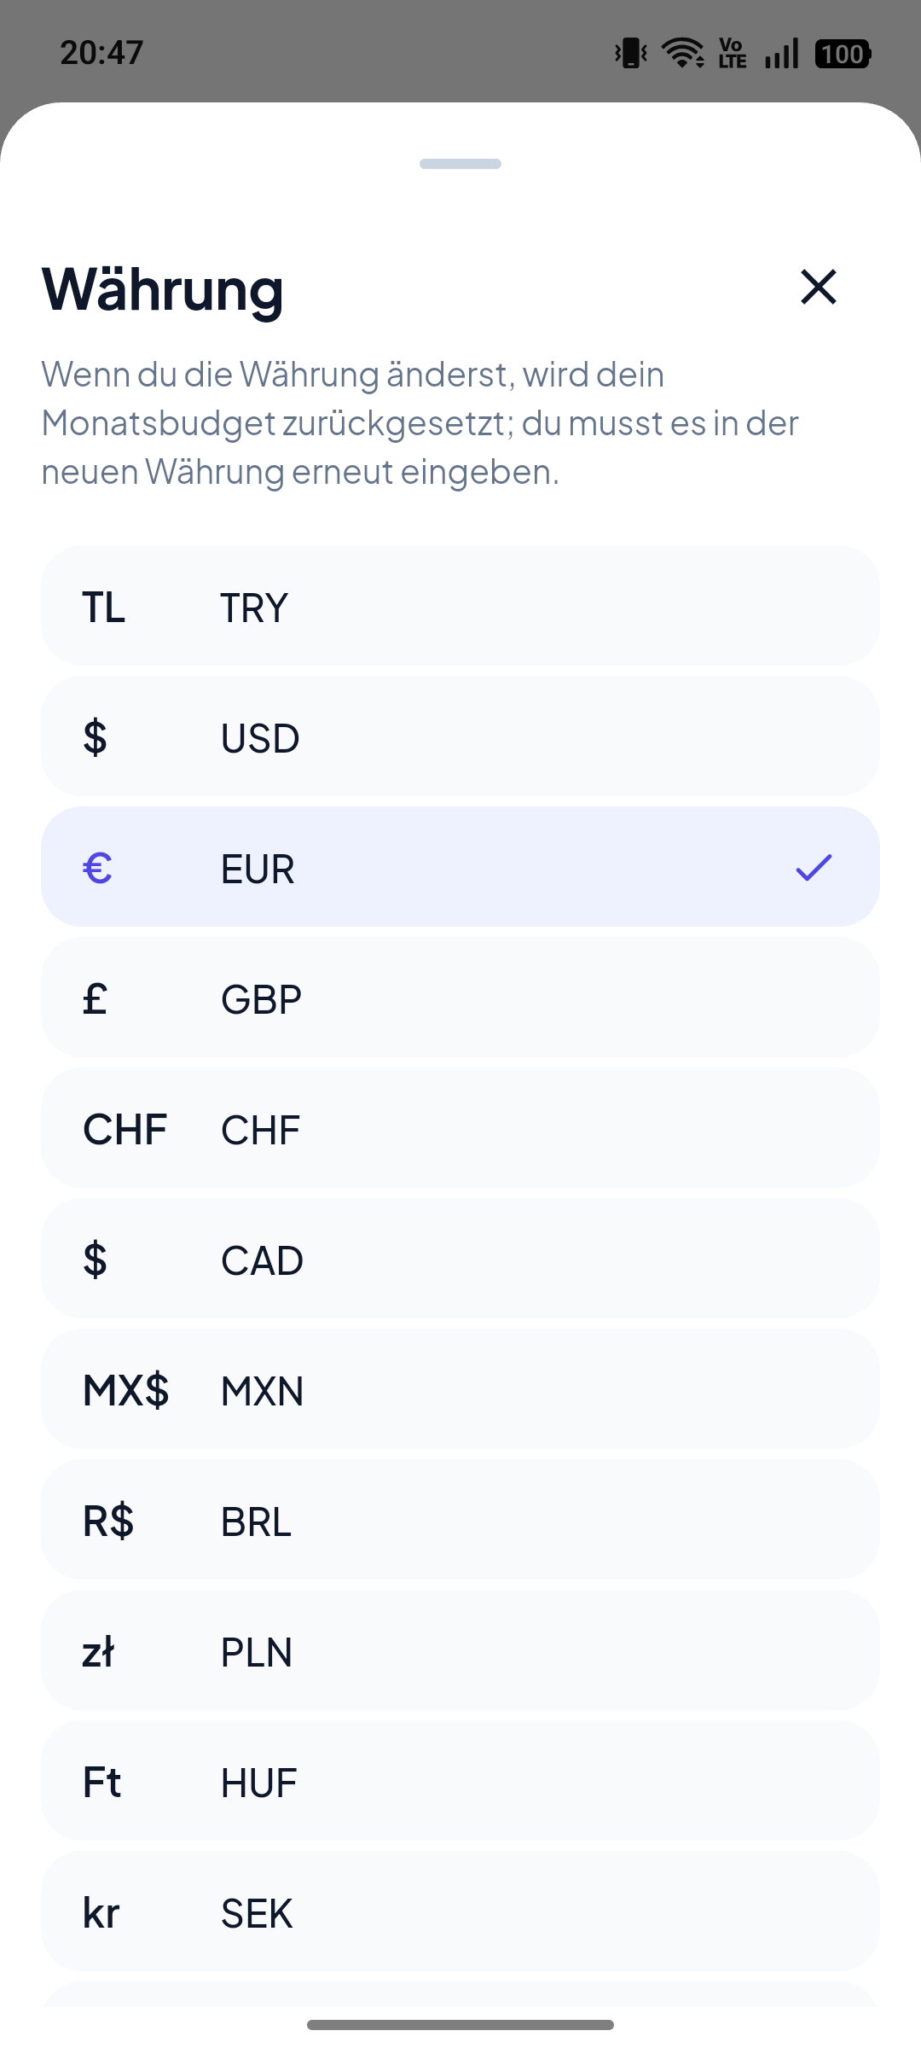Viewport: 921px width, 2048px height.
Task: Choose SEK as the currency
Action: [460, 1911]
